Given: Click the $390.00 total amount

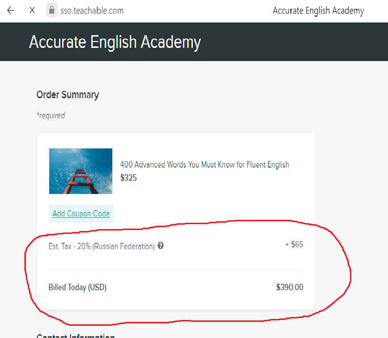Looking at the screenshot, I should 289,287.
